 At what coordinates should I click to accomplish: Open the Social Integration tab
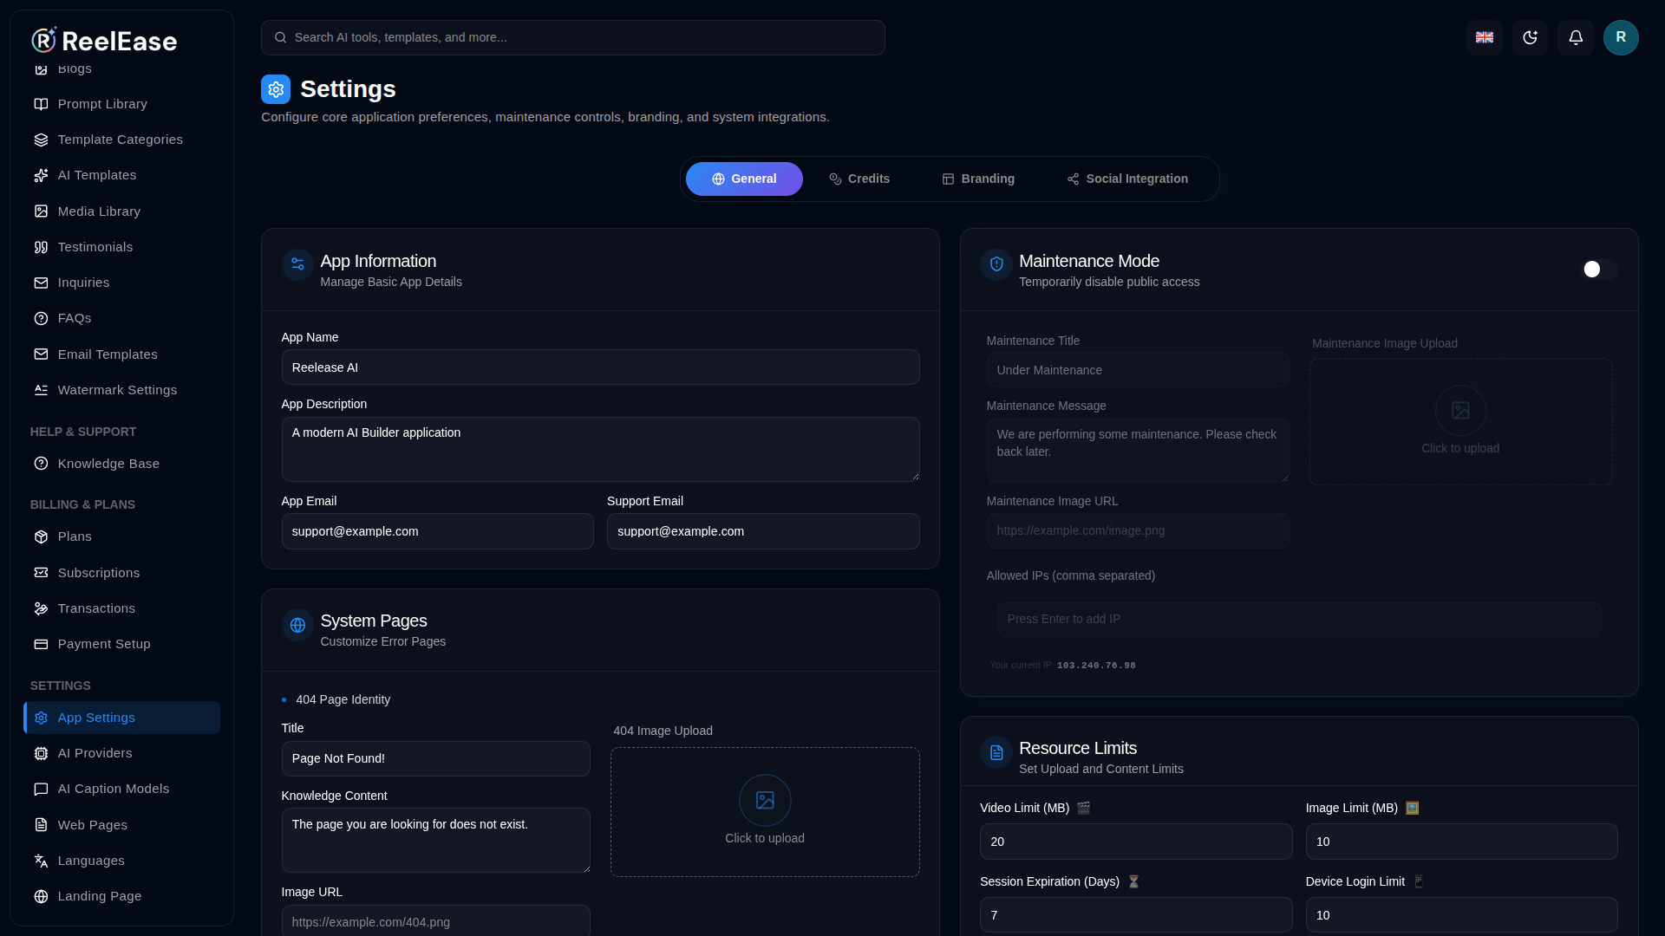tap(1127, 179)
